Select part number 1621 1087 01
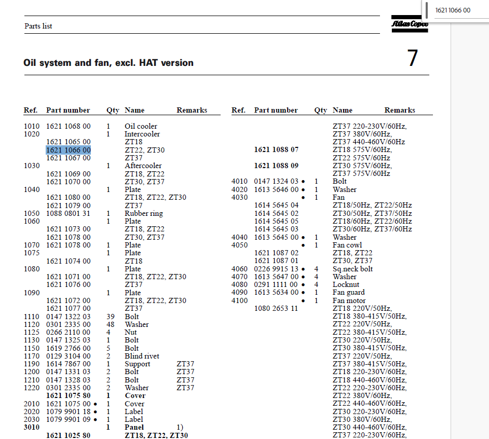The image size is (489, 439). (276, 260)
